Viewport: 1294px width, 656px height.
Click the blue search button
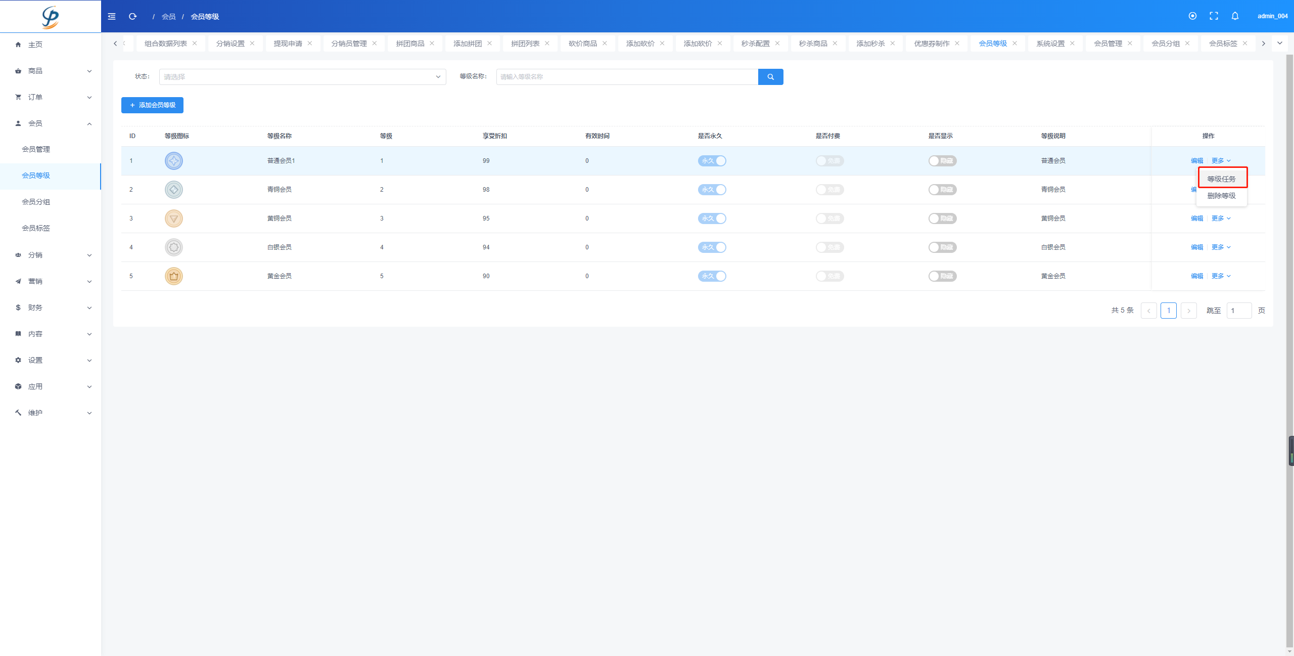[770, 77]
